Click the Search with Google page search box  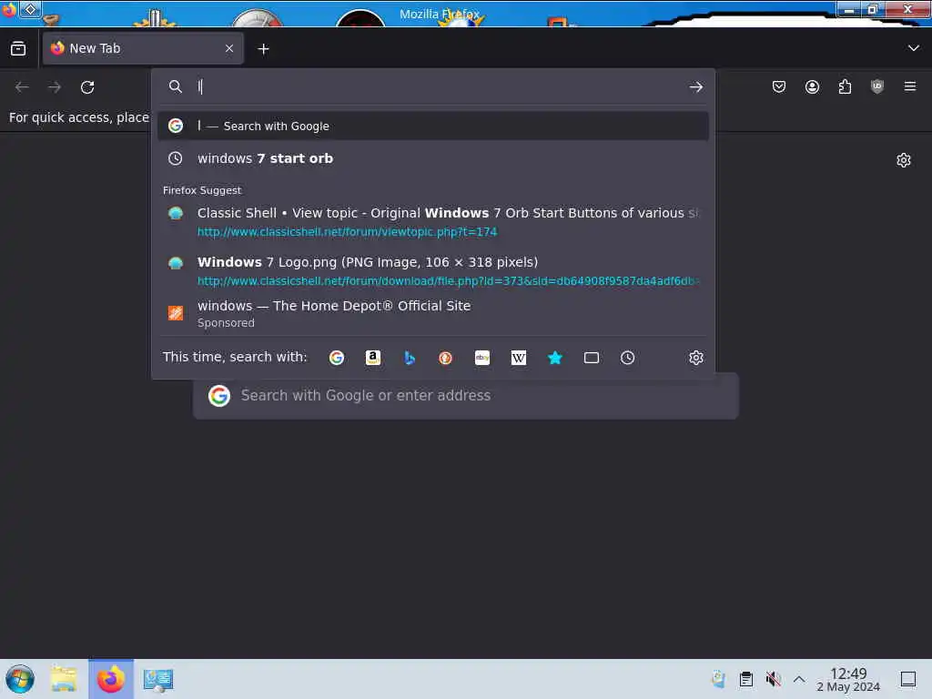pyautogui.click(x=465, y=396)
